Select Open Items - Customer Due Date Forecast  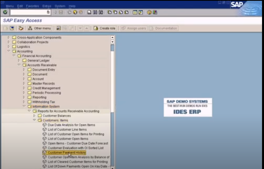tap(75, 143)
